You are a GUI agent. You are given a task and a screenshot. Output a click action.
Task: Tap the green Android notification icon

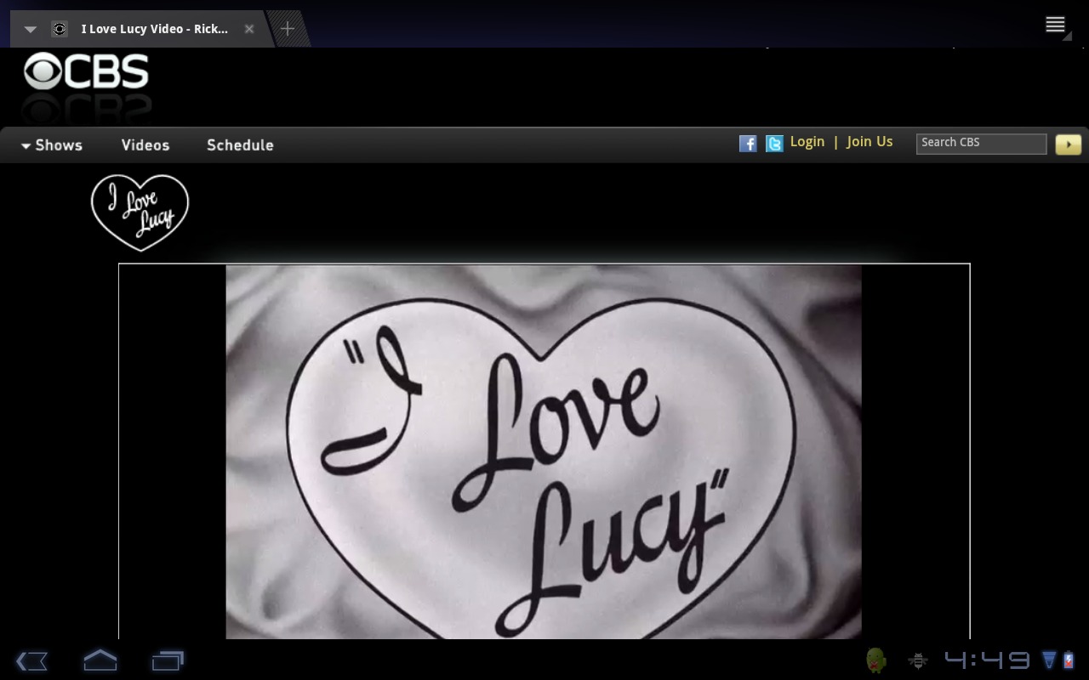coord(875,660)
